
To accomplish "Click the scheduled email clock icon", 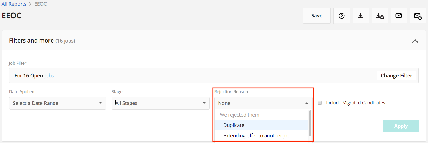I will [418, 16].
